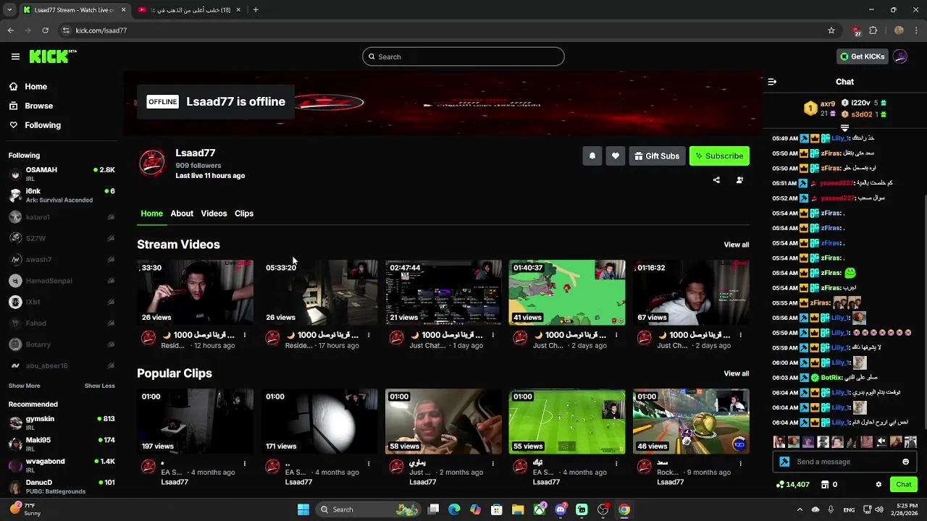Open Browse in the sidebar

[38, 106]
